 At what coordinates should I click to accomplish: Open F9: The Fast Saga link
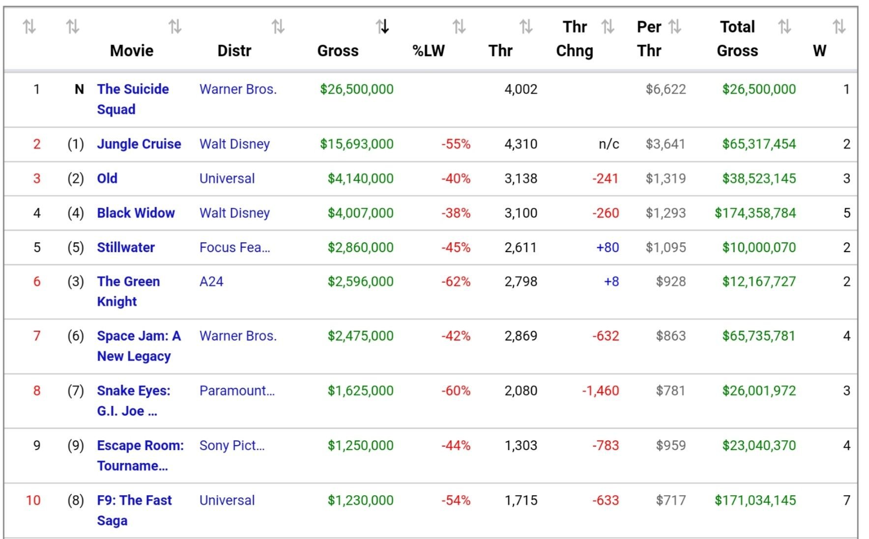[134, 510]
